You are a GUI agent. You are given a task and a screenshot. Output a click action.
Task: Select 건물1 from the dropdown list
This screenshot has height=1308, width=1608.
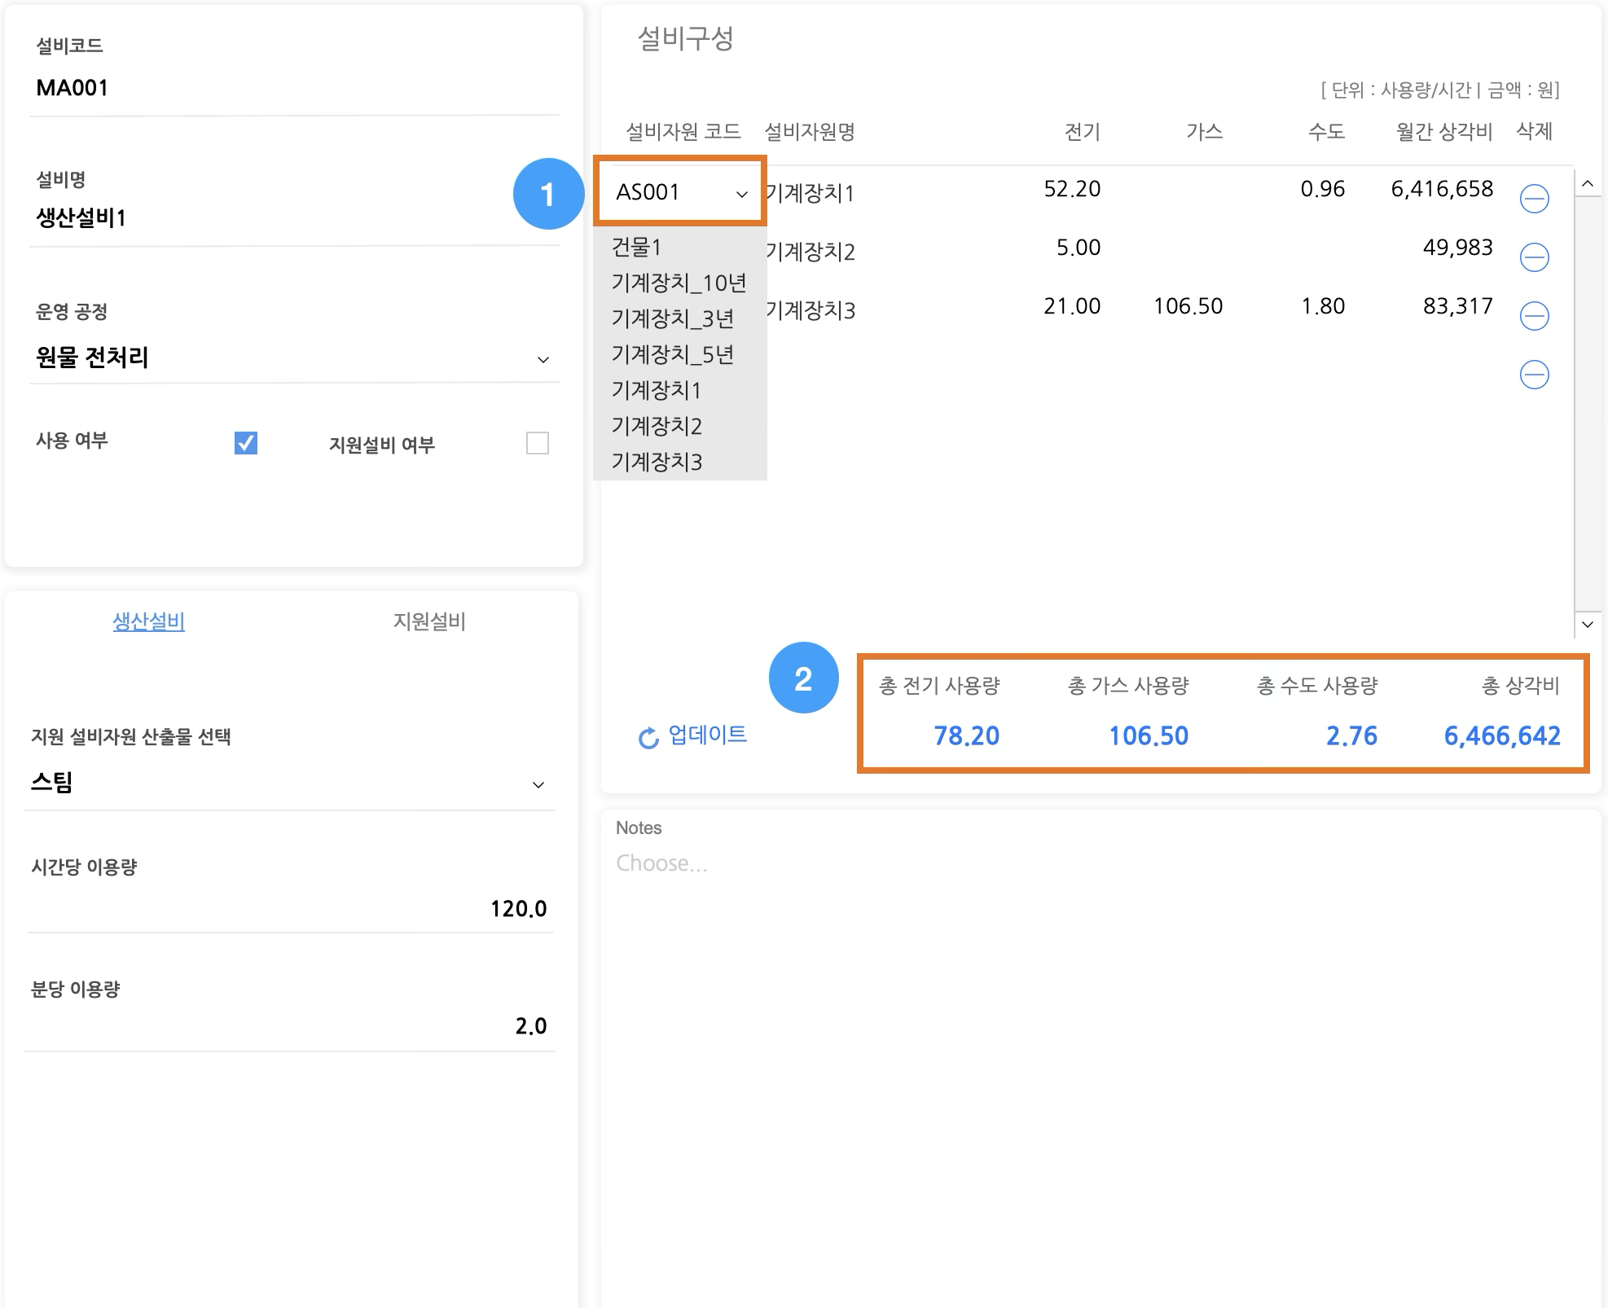coord(637,247)
